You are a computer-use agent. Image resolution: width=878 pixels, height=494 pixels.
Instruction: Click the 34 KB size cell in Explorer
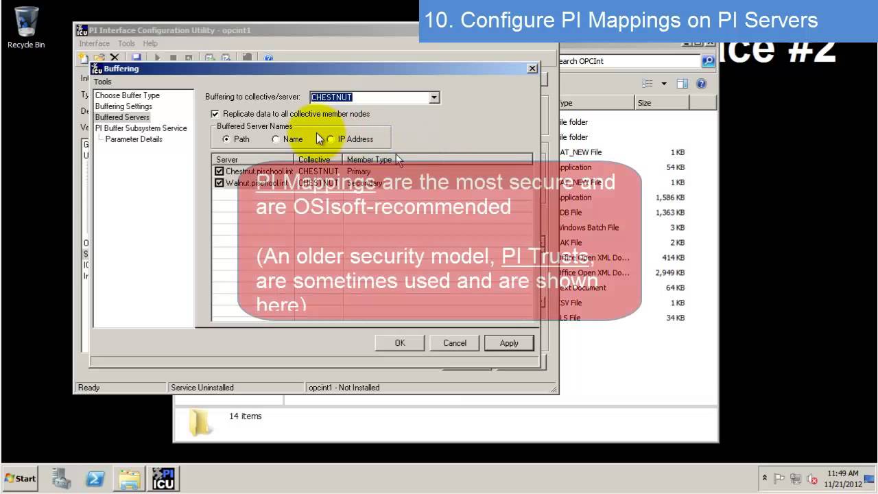[676, 318]
